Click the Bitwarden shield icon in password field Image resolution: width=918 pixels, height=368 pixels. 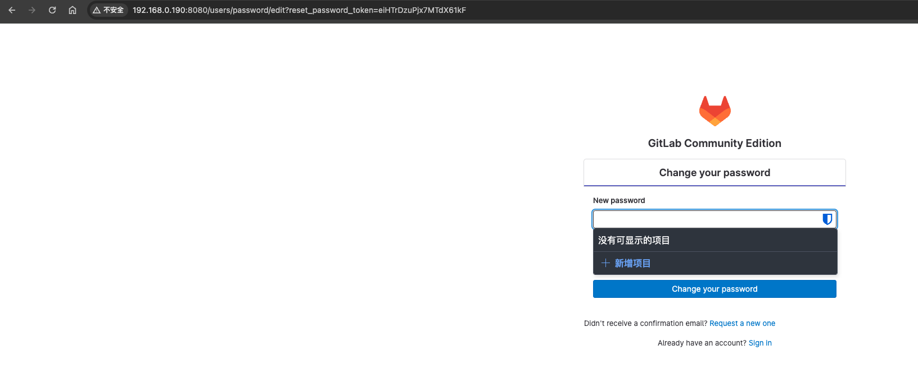pyautogui.click(x=827, y=219)
